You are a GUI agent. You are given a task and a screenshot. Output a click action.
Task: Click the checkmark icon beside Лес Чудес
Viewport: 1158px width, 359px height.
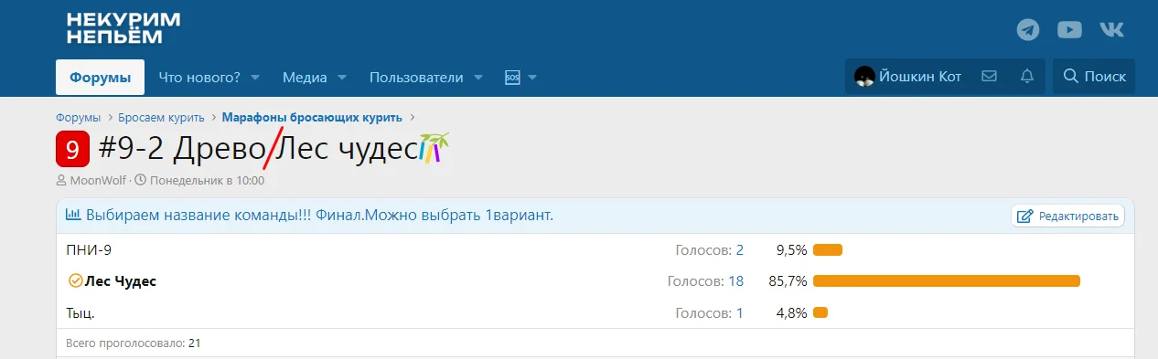75,281
